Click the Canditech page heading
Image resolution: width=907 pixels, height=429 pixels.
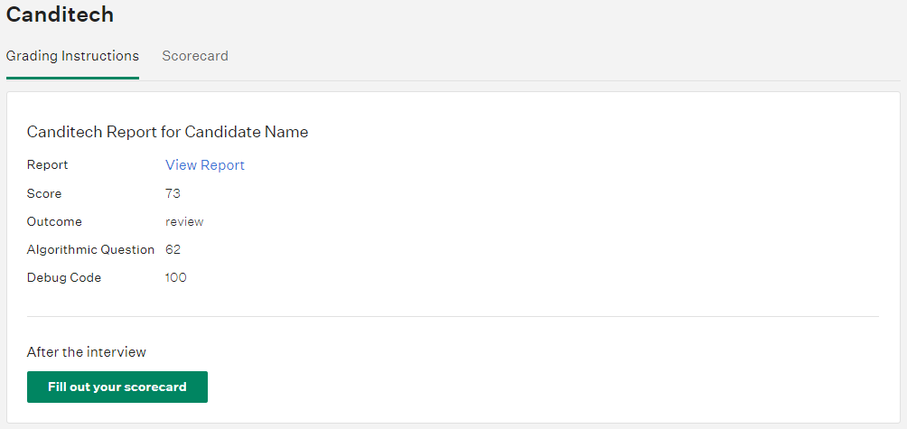click(60, 14)
